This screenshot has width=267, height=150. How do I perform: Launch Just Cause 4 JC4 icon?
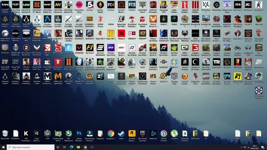click(237, 5)
